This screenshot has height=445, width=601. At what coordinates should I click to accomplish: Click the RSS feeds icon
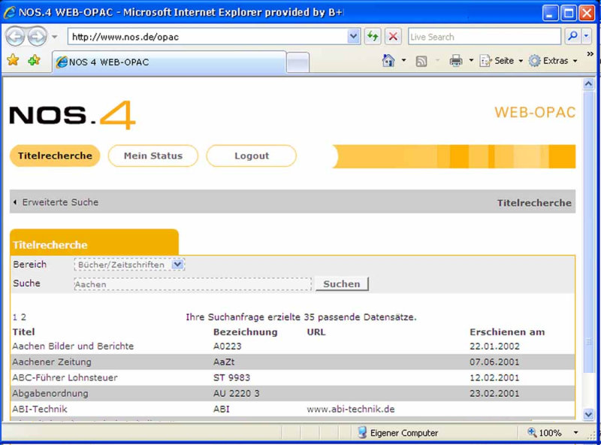421,61
